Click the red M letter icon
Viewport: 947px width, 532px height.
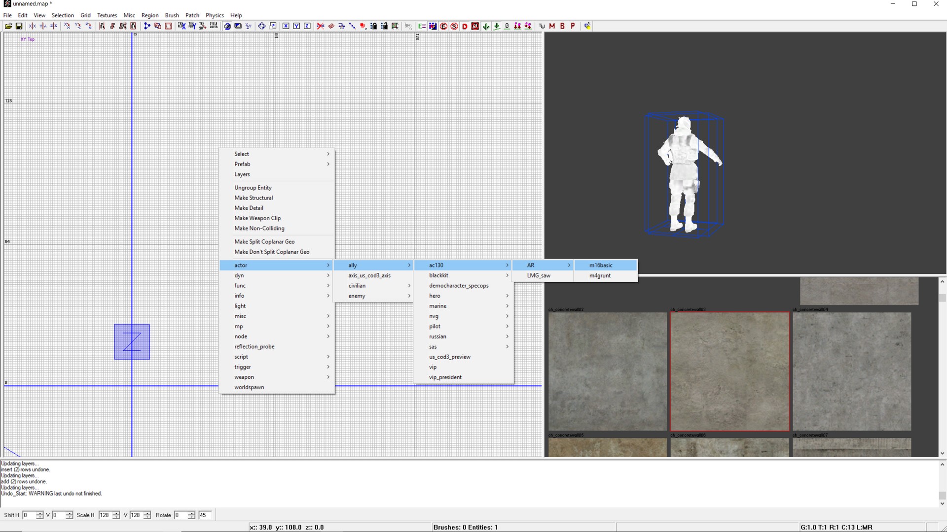click(552, 26)
